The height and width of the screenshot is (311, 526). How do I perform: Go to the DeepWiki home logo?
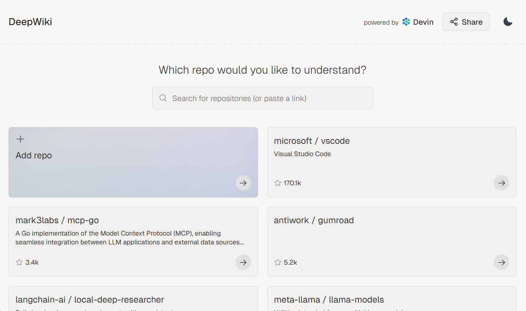tap(30, 22)
